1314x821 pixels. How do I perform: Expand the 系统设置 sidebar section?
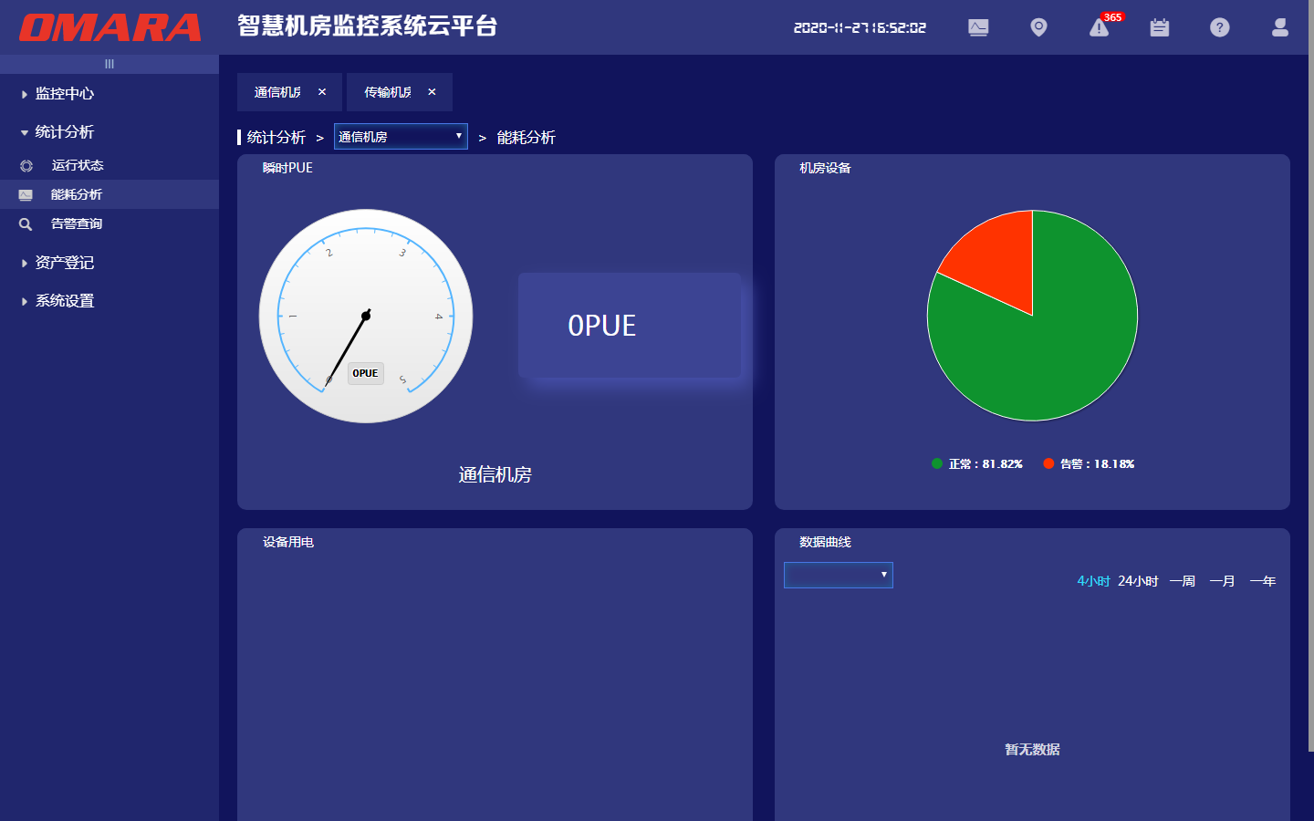point(64,300)
